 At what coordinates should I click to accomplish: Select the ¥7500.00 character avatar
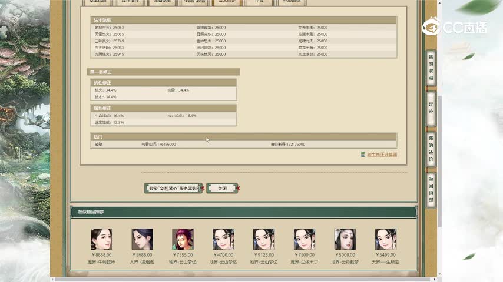(305, 239)
